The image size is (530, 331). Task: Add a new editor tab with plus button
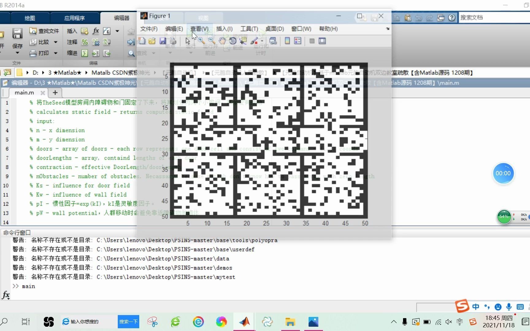(x=55, y=93)
